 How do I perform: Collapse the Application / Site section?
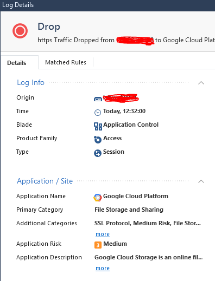click(201, 181)
